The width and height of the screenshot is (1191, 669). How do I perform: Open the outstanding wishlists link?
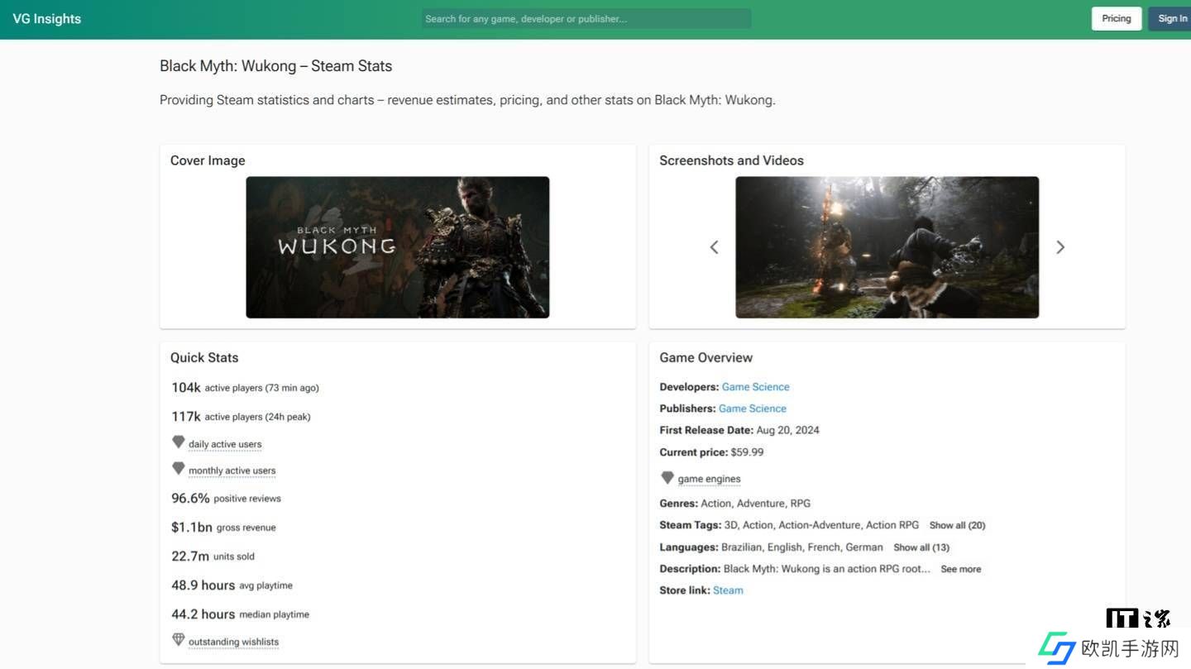(233, 642)
